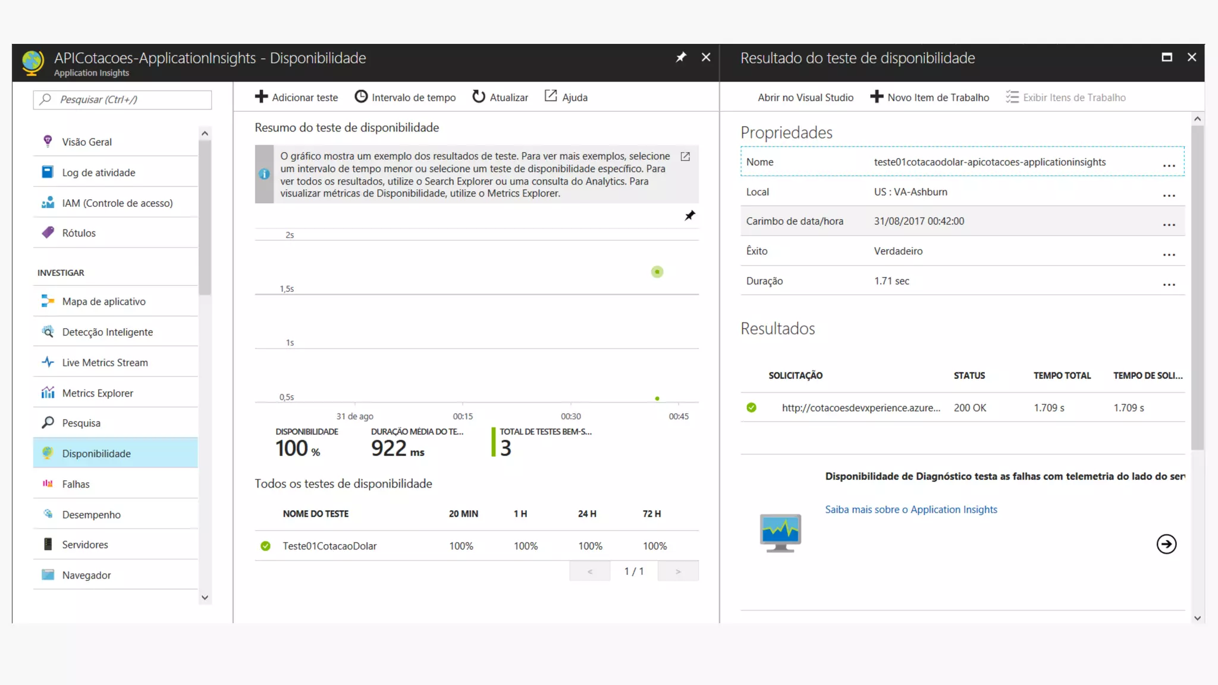Pin the availability chart to dashboard
The width and height of the screenshot is (1218, 685).
pos(689,215)
